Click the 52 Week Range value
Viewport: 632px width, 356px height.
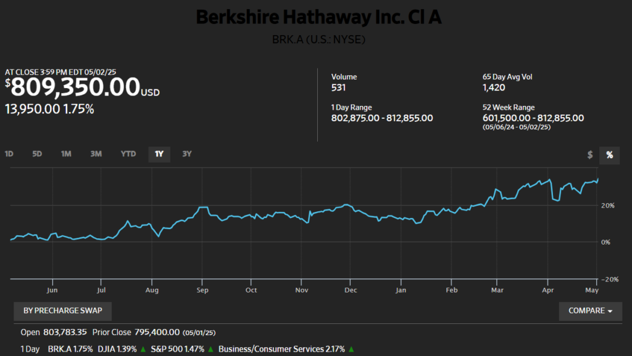(533, 118)
